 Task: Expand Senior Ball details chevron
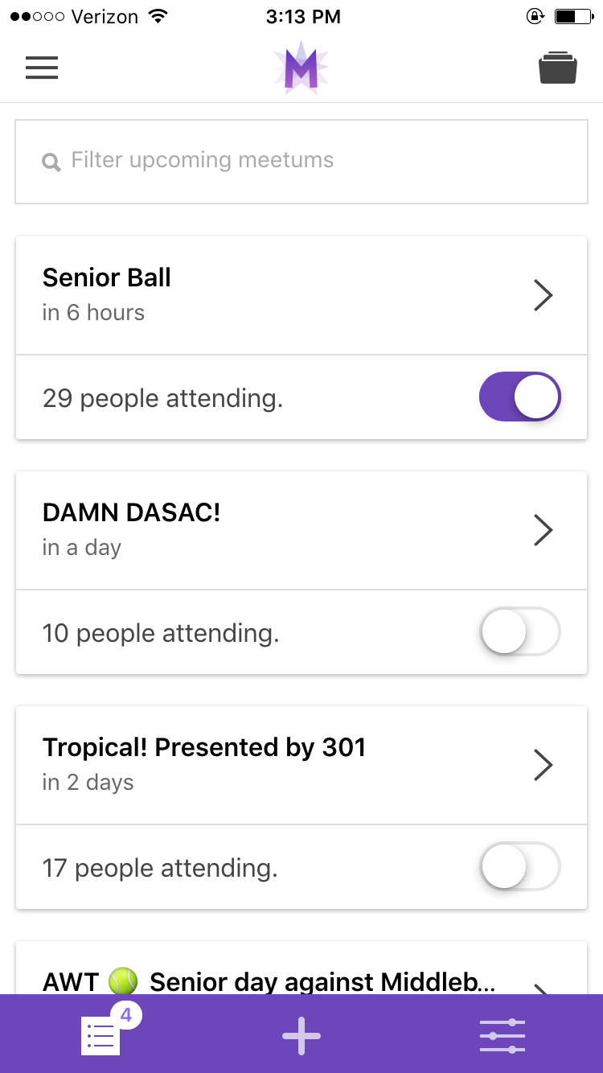(x=544, y=295)
